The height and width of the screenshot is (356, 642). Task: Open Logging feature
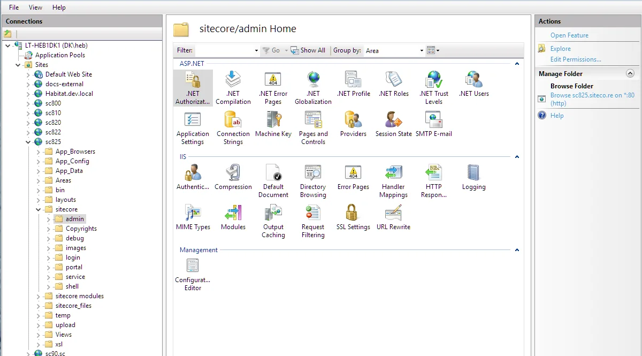coord(474,177)
